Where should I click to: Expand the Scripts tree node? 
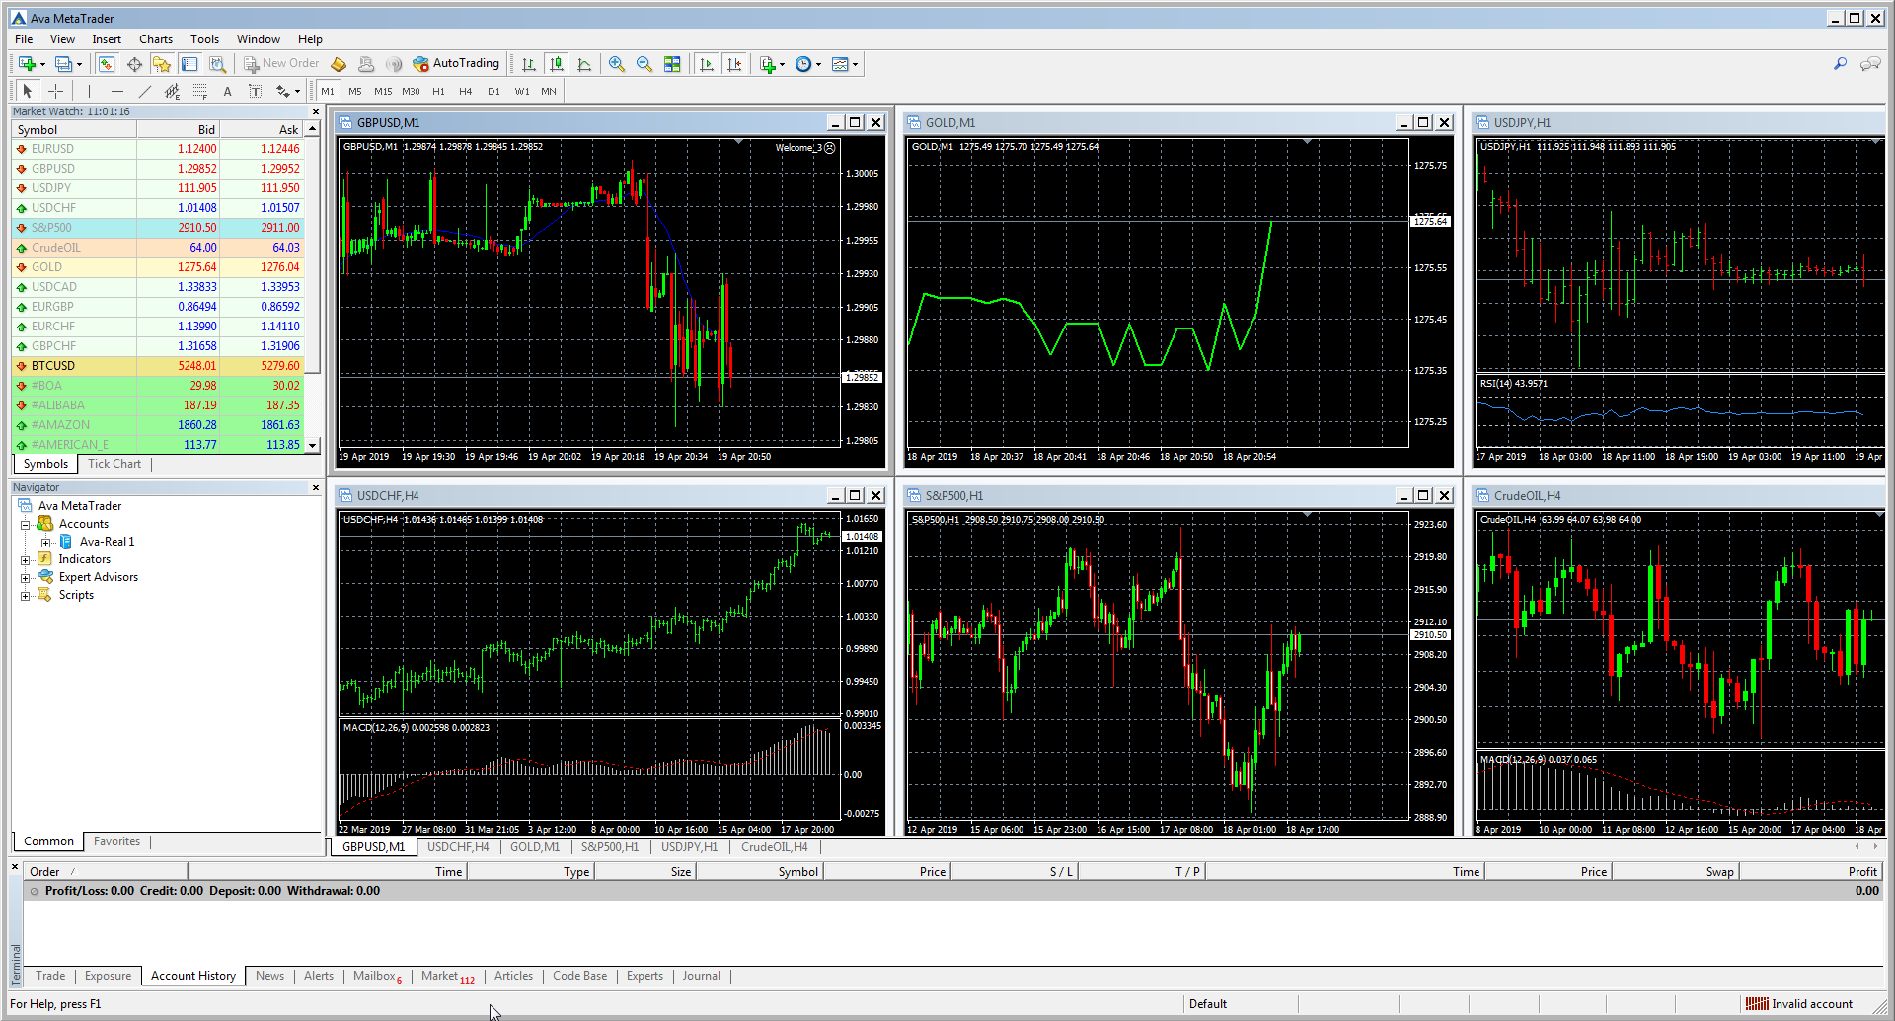tap(26, 595)
